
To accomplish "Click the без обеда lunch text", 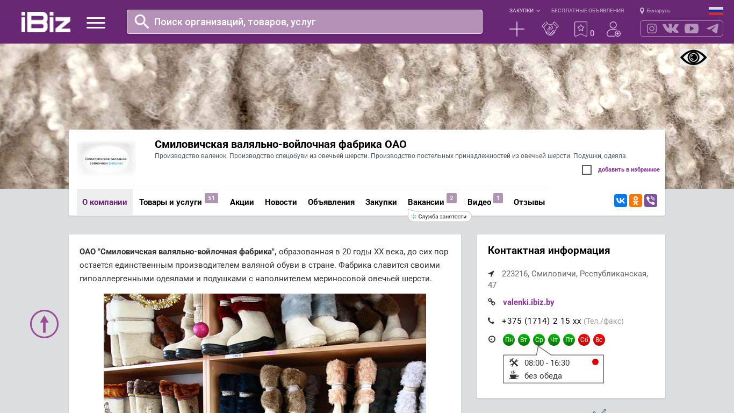I will point(543,376).
